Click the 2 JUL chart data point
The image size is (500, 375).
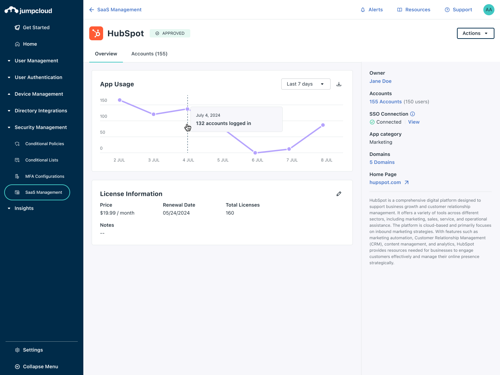(x=120, y=100)
